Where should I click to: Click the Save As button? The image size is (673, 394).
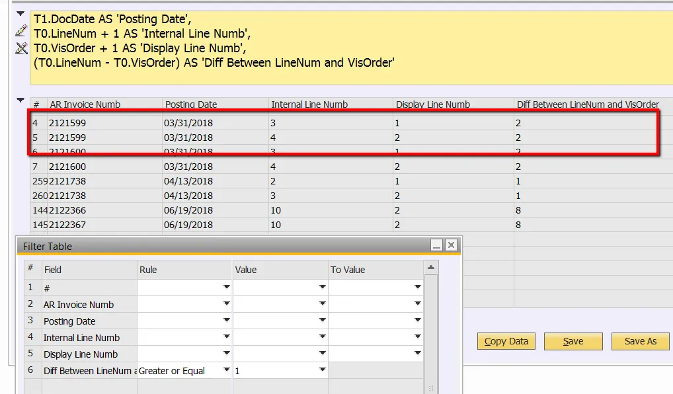coord(640,341)
